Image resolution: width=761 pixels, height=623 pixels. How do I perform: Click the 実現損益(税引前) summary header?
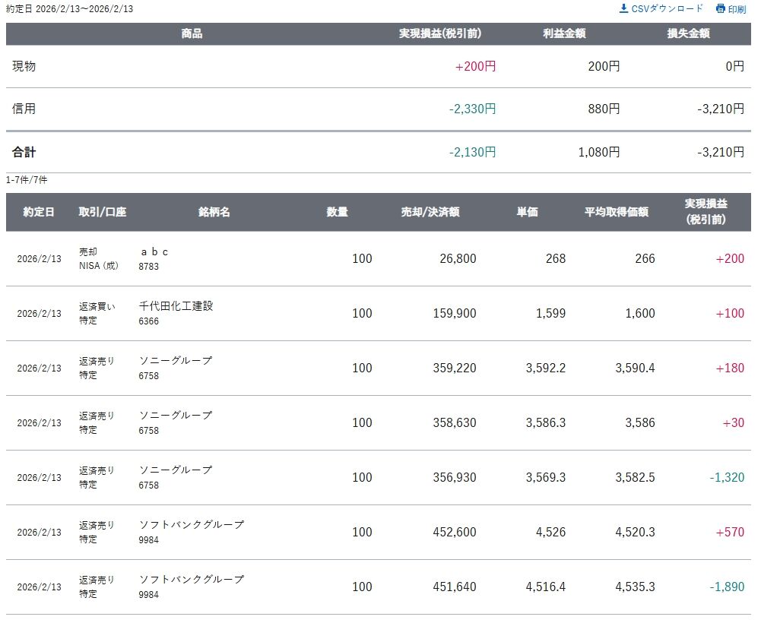point(440,34)
